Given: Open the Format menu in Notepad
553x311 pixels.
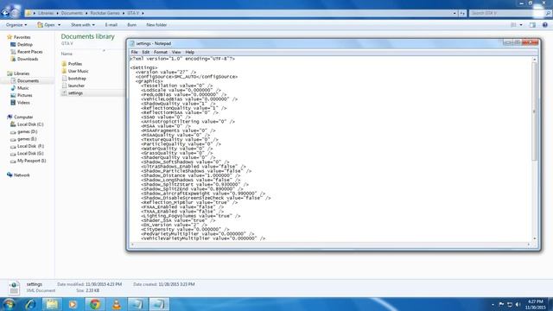Looking at the screenshot, I should point(161,52).
